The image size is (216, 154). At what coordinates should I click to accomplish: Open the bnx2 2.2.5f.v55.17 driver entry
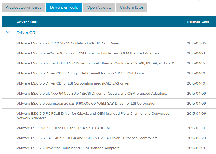coord(68,43)
